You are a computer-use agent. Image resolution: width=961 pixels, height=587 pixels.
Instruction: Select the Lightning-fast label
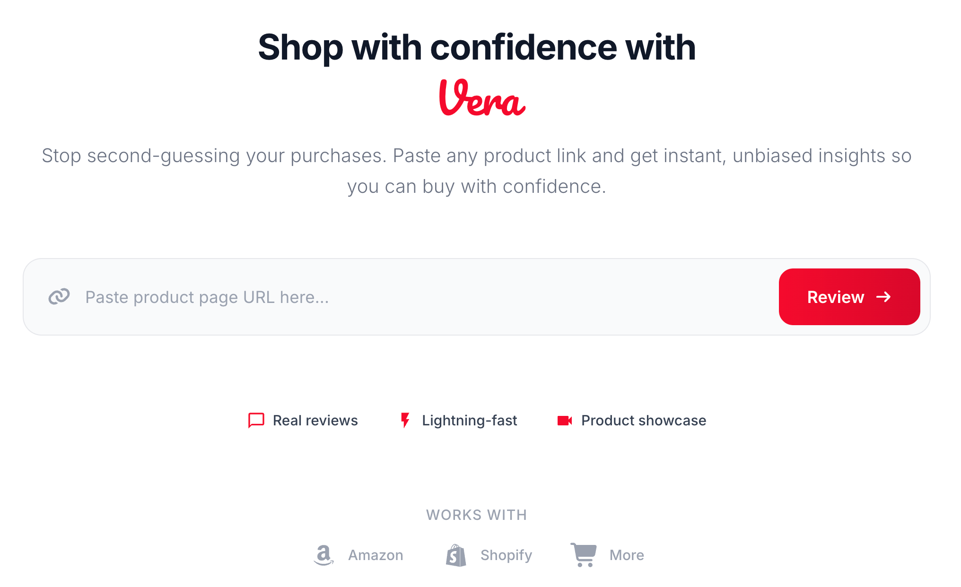coord(469,420)
